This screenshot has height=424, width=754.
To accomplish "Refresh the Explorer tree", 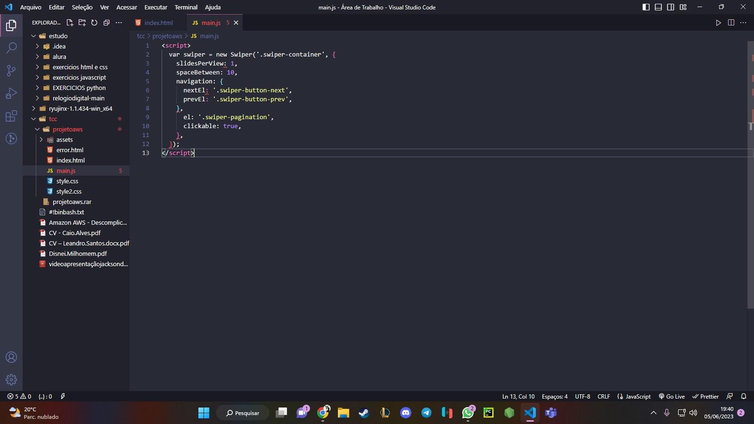I will click(94, 23).
